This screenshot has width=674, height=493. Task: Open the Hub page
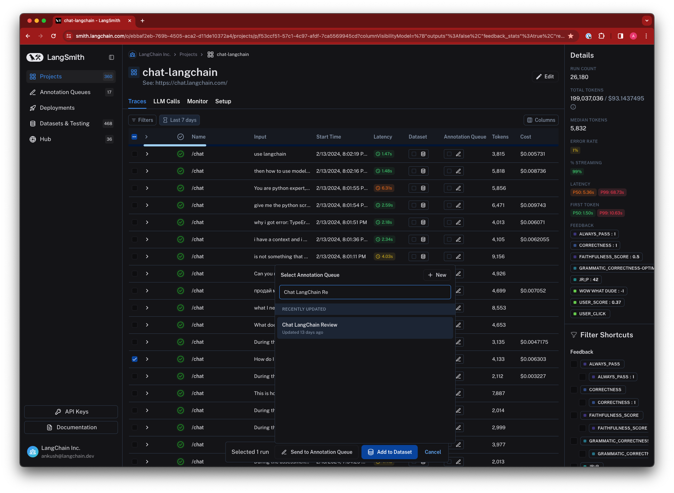click(x=71, y=139)
